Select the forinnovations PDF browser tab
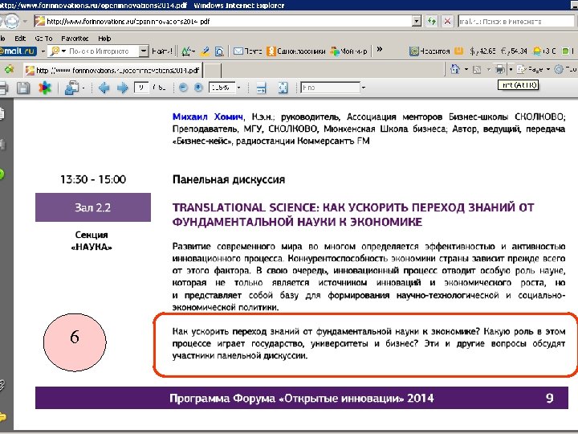 113,70
